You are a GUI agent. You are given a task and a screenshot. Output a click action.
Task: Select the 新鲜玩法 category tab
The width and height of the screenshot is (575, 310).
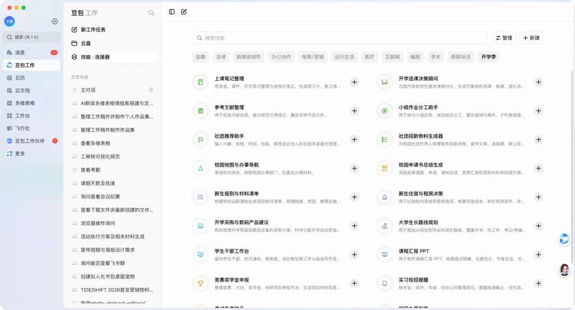pyautogui.click(x=461, y=57)
